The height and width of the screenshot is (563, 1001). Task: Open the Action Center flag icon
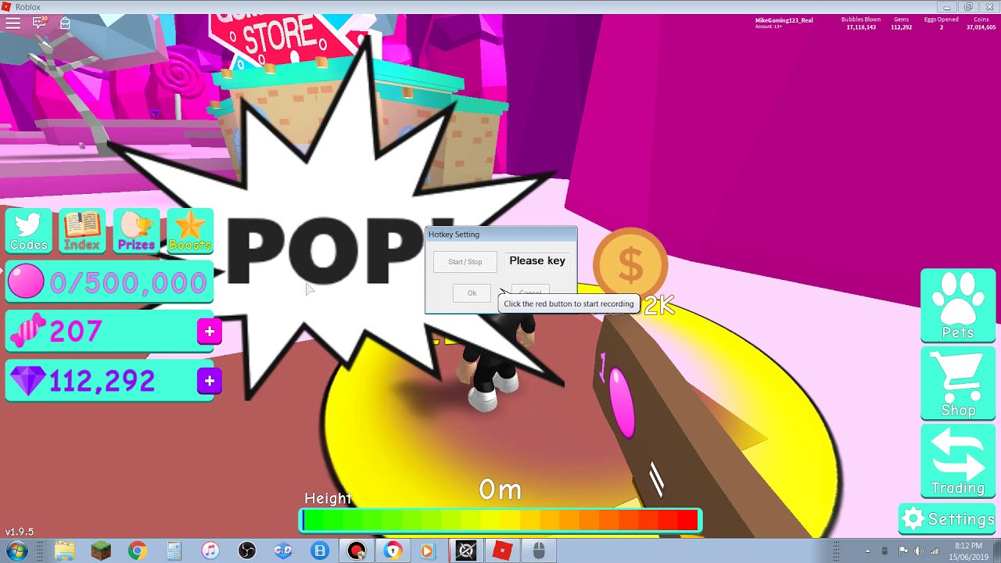903,551
